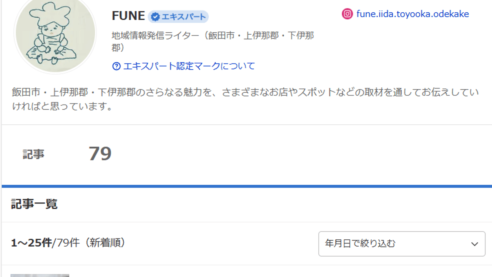The image size is (492, 277).
Task: Click the 記事一覧 section heading
Action: click(34, 204)
